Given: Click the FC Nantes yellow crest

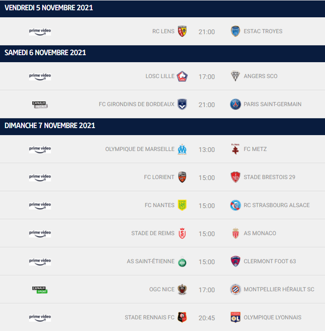Looking at the screenshot, I should (182, 205).
